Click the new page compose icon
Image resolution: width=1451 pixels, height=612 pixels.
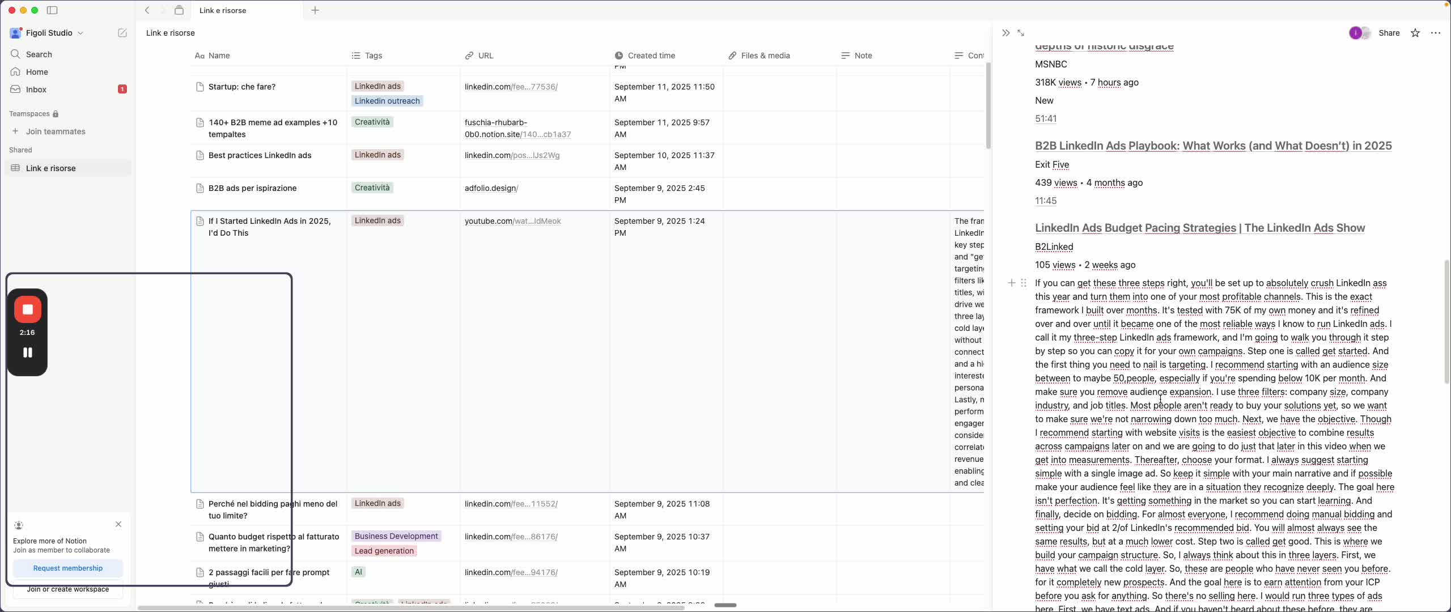pyautogui.click(x=122, y=33)
